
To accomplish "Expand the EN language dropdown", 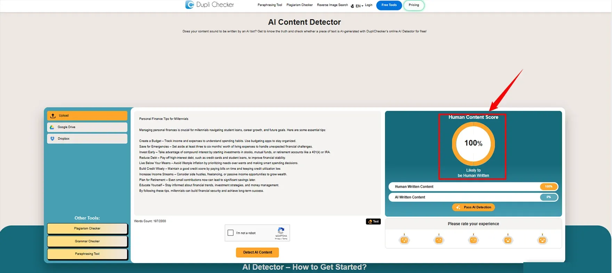I will coord(359,6).
